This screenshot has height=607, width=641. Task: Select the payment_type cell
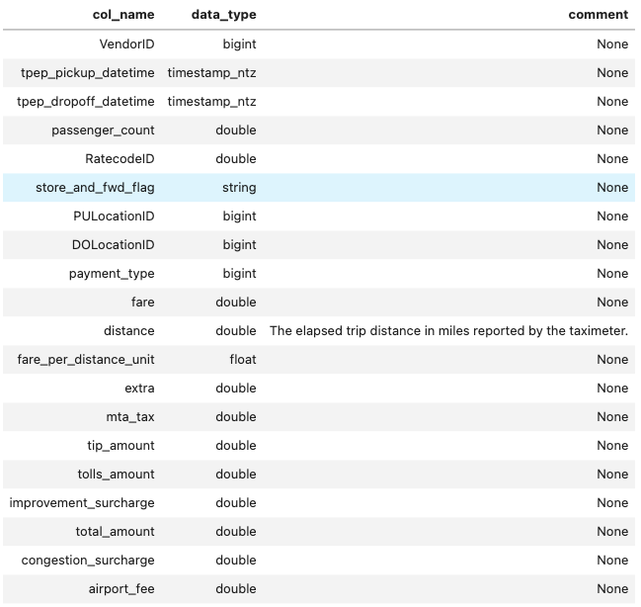click(x=112, y=274)
